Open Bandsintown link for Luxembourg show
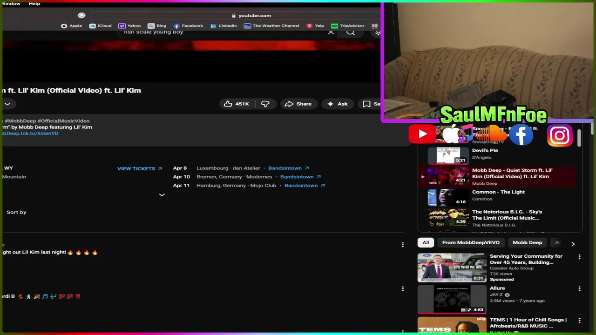Image resolution: width=596 pixels, height=335 pixels. (x=289, y=168)
